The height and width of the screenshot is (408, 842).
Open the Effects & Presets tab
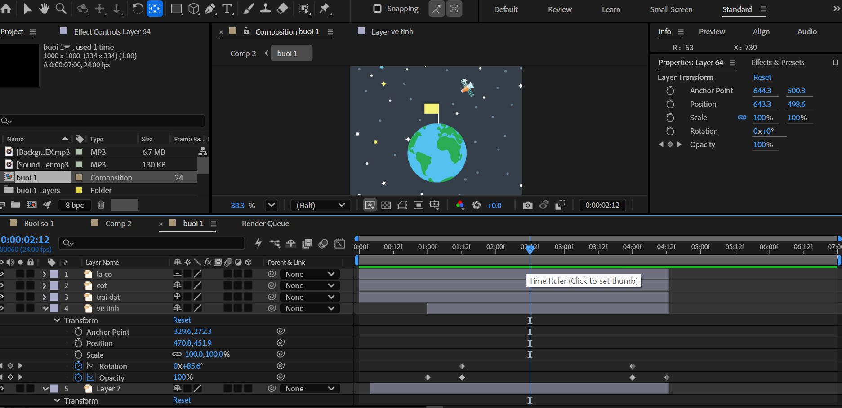tap(777, 62)
